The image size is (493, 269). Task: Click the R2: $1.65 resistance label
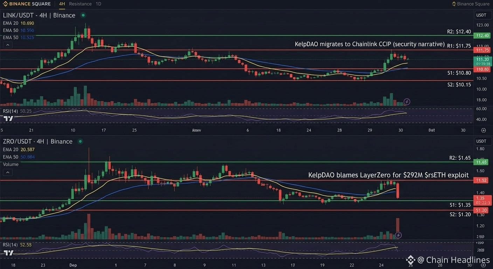click(x=460, y=158)
